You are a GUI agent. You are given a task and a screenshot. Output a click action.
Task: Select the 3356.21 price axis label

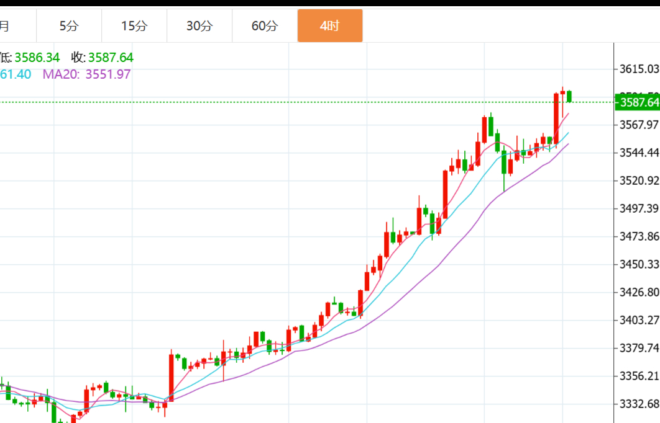point(639,376)
